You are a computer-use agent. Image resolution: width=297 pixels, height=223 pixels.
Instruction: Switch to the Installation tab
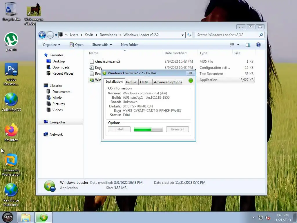point(114,82)
